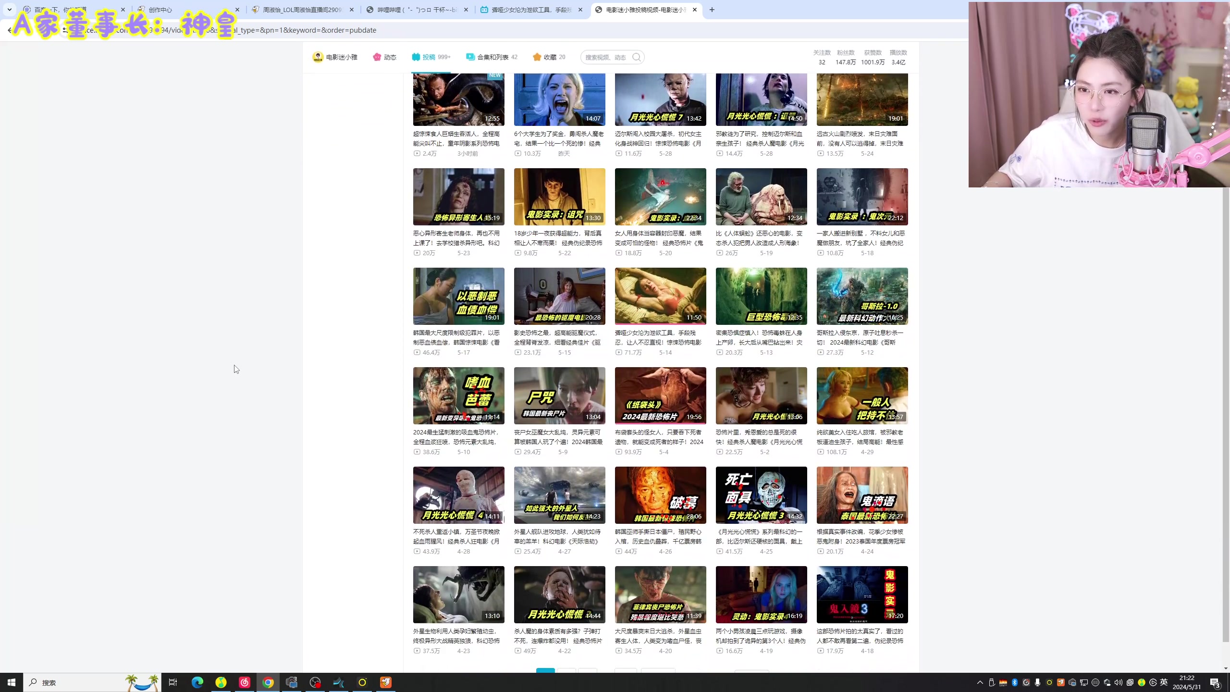Click the magnifier search icon in profile bar
The height and width of the screenshot is (692, 1230).
tap(637, 57)
